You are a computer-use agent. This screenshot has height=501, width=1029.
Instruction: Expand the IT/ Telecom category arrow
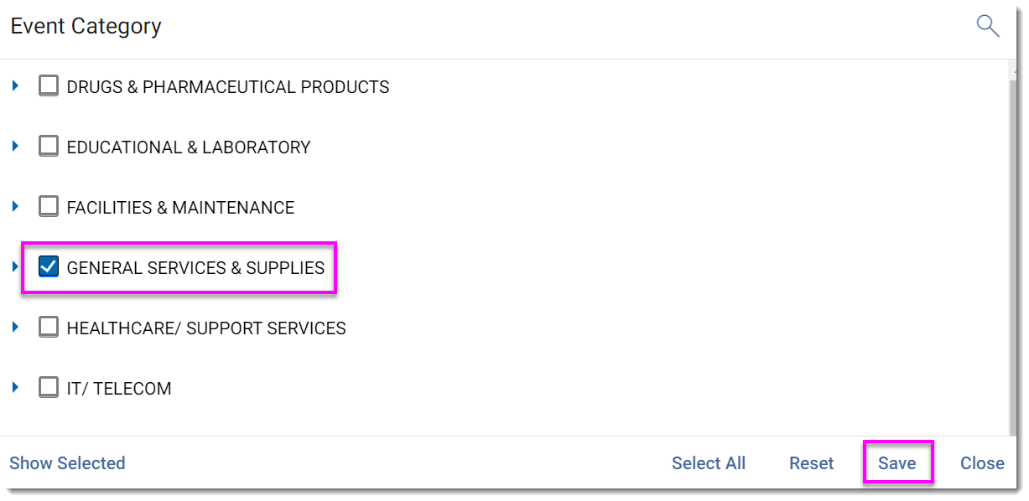15,387
